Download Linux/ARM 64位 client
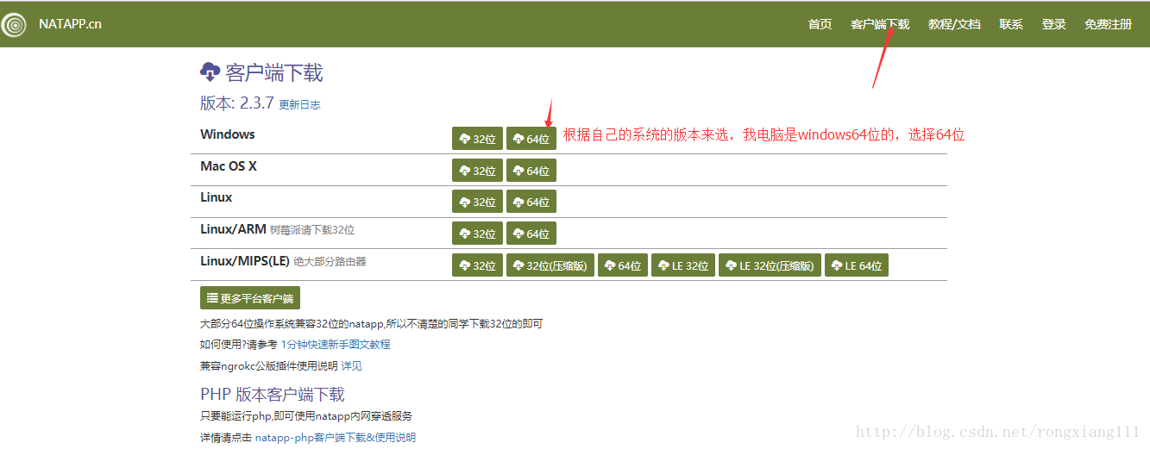The image size is (1150, 449). 531,234
